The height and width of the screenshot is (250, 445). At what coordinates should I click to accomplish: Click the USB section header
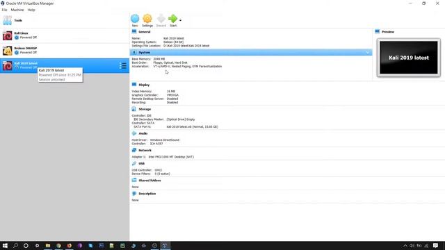pyautogui.click(x=142, y=164)
